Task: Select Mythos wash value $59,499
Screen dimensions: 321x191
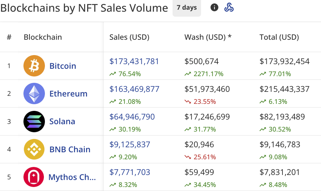Action: (199, 172)
